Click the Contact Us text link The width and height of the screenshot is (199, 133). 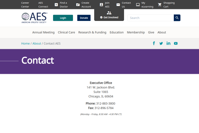(x=126, y=5)
